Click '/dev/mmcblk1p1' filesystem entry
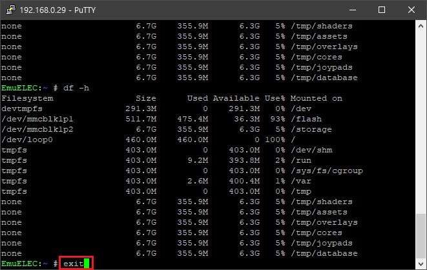The height and width of the screenshot is (270, 427). 37,119
